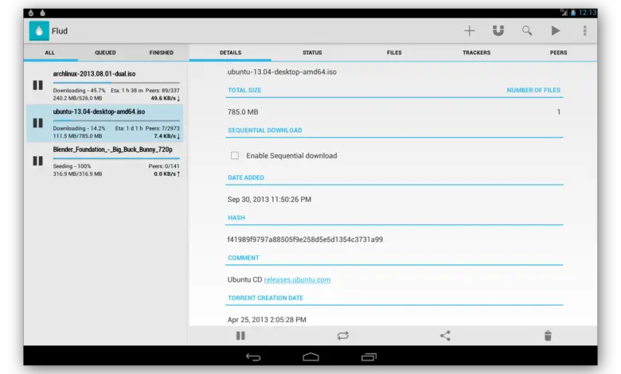Click the archlinux torrent progress bar
The image size is (621, 374).
[116, 83]
